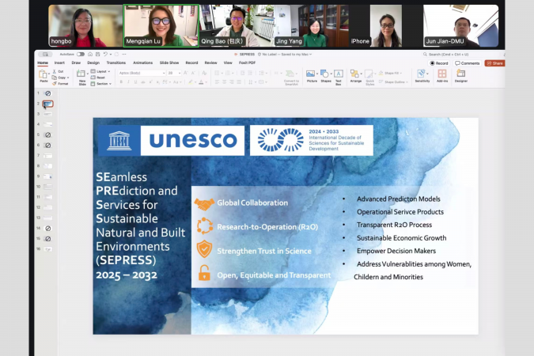The width and height of the screenshot is (534, 356).
Task: Open the Review ribbon tab
Action: [x=210, y=62]
